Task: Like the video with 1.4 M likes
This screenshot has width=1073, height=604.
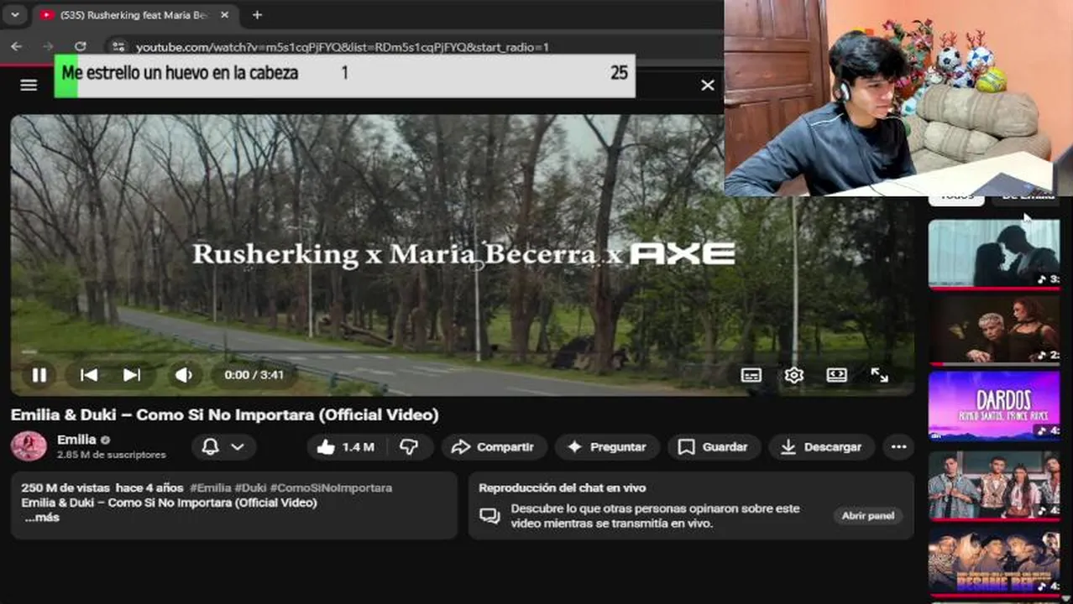Action: coord(345,447)
